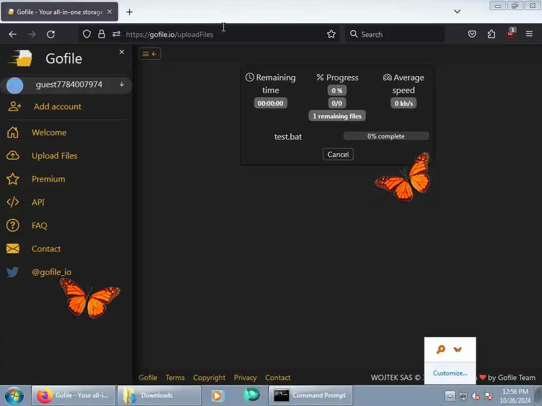Click the 0 % progress badge
Screen dimensions: 542x406
[337, 90]
